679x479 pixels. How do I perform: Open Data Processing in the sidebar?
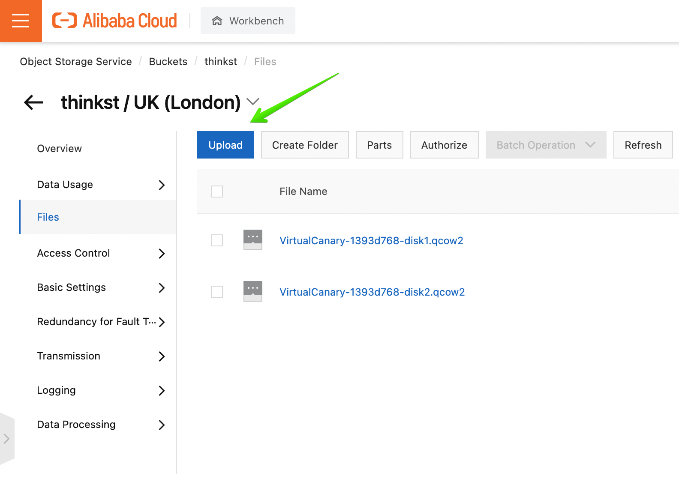click(x=98, y=425)
